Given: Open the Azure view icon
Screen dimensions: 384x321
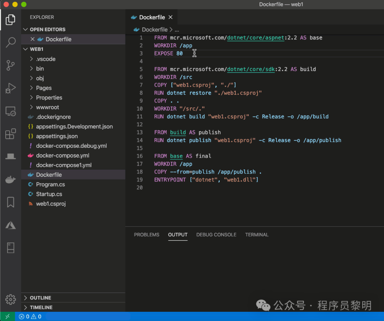Looking at the screenshot, I should [10, 225].
